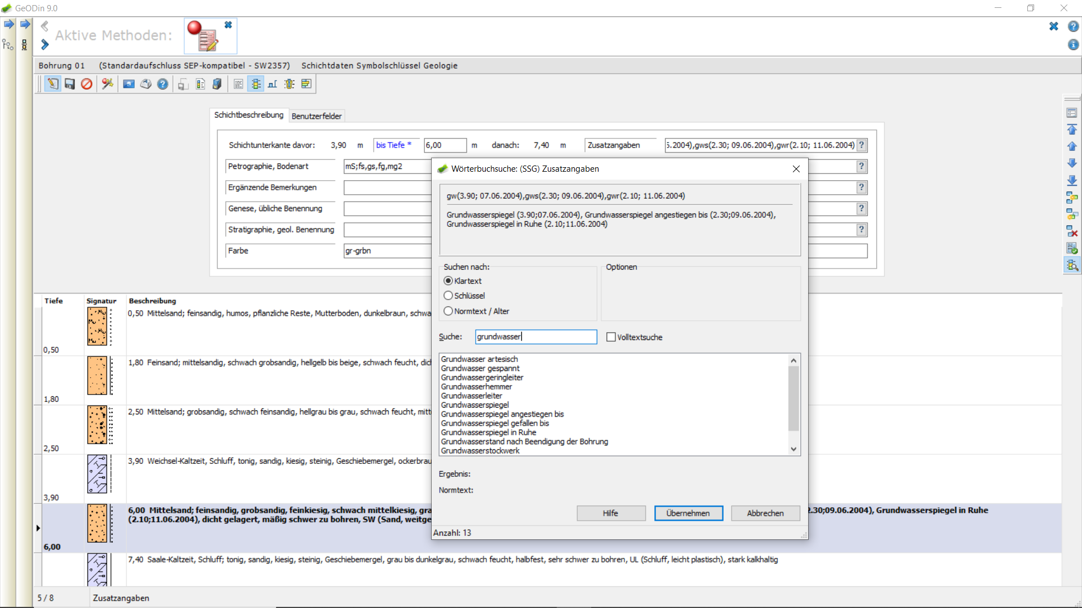The height and width of the screenshot is (608, 1082).
Task: Click the blue help question mark toolbar icon
Action: point(162,84)
